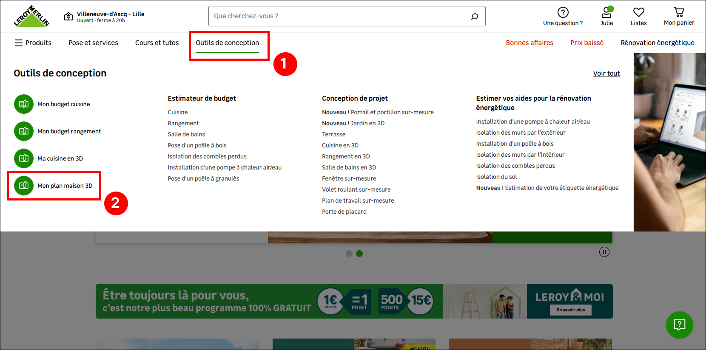Viewport: 706px width, 350px height.
Task: Open the Une question help icon
Action: pyautogui.click(x=563, y=12)
